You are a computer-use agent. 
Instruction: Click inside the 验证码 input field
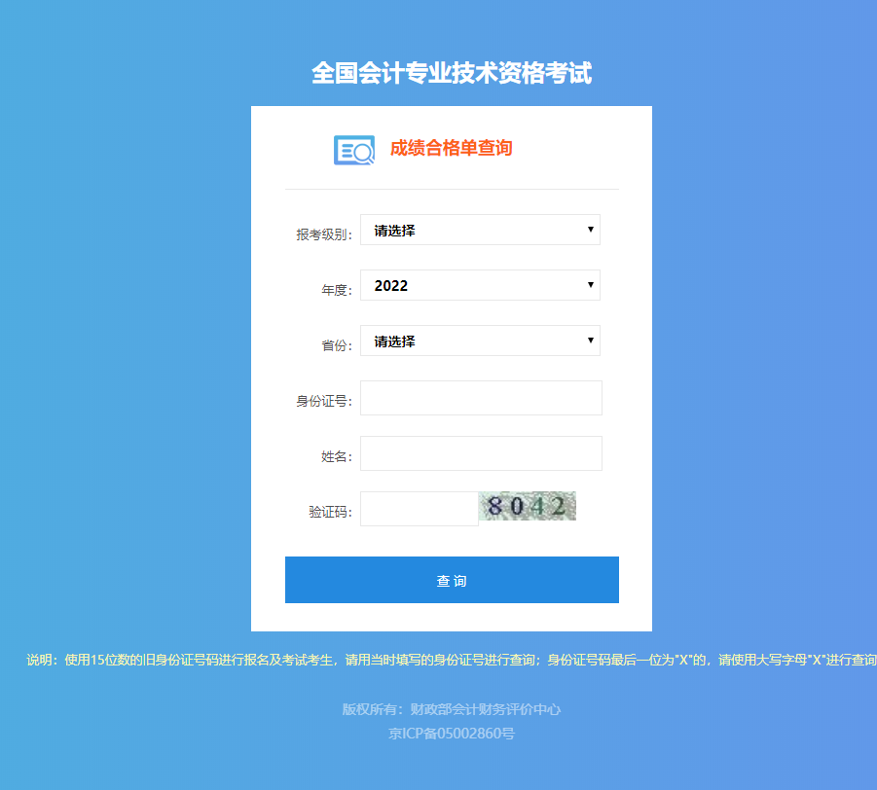tap(419, 508)
